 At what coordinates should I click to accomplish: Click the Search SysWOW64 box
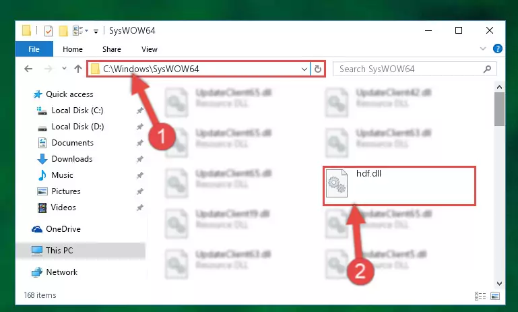[414, 69]
